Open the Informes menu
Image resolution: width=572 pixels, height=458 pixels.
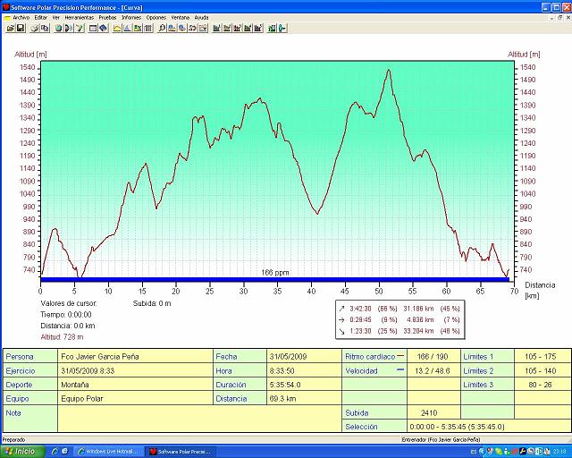point(130,17)
